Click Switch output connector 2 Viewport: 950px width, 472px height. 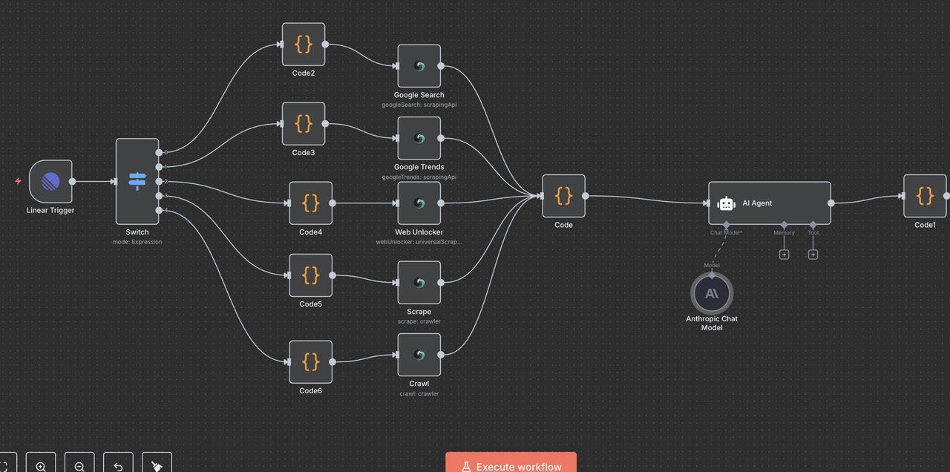(159, 181)
